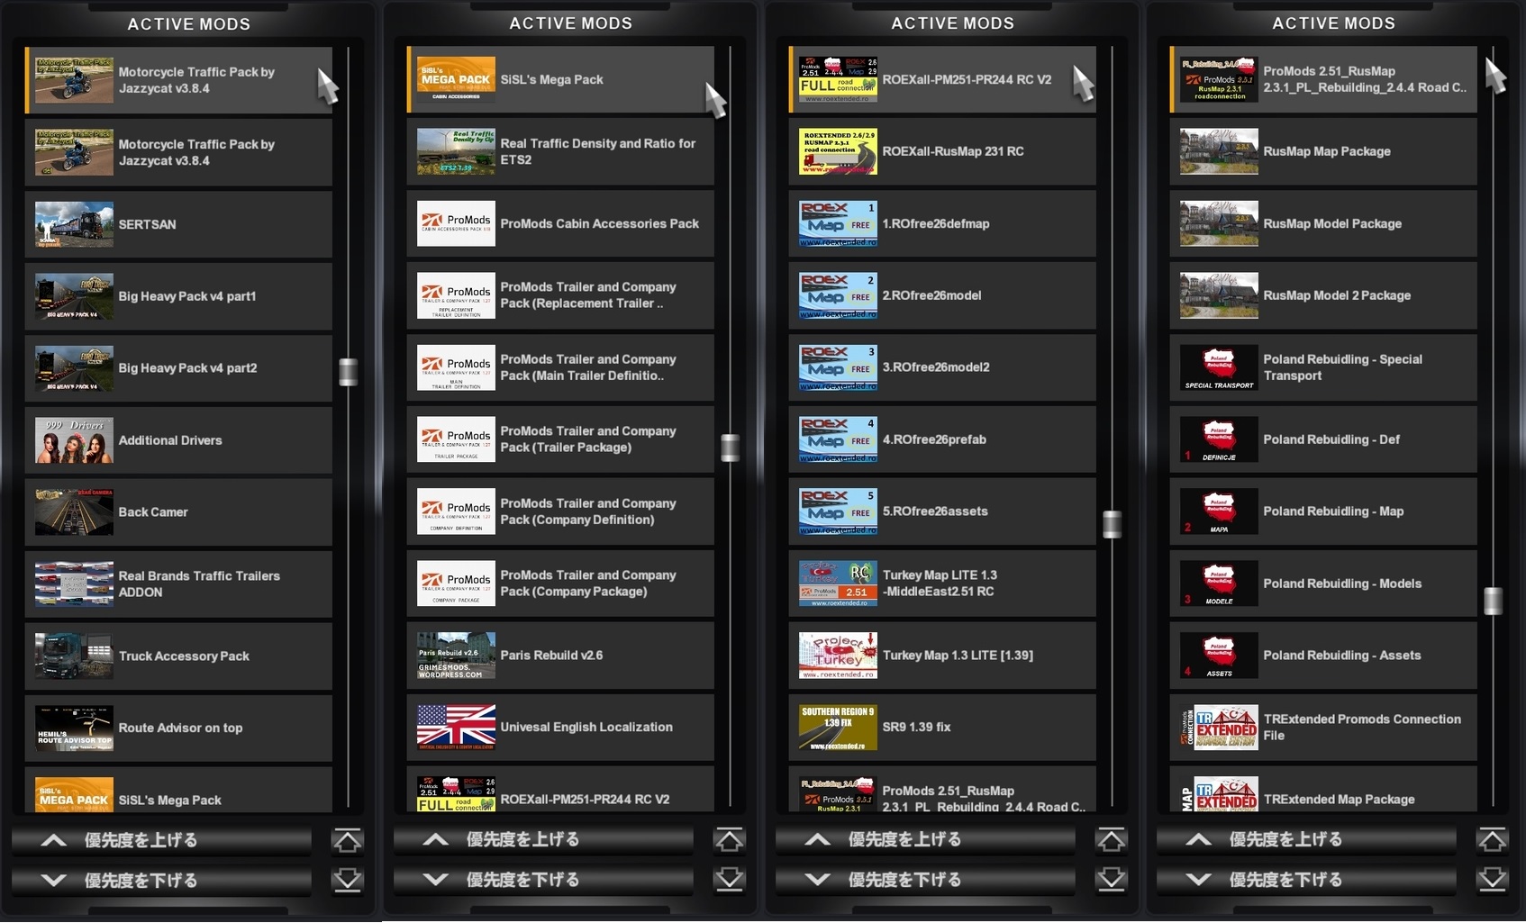Click 優先度を上げる below the Turkey Map list
This screenshot has height=923, width=1526.
[x=926, y=839]
